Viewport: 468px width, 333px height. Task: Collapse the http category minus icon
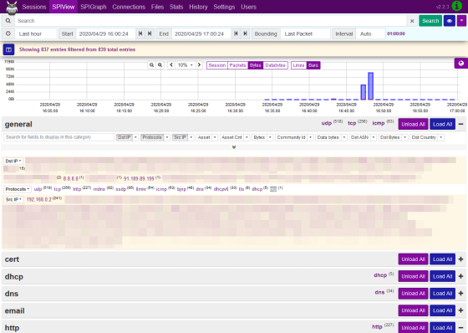click(x=461, y=328)
